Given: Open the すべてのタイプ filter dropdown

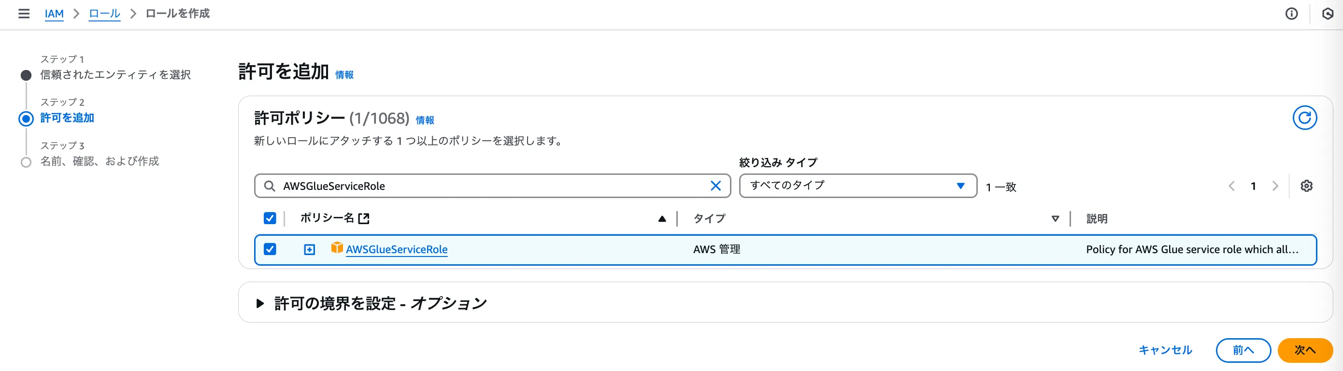Looking at the screenshot, I should pyautogui.click(x=857, y=186).
